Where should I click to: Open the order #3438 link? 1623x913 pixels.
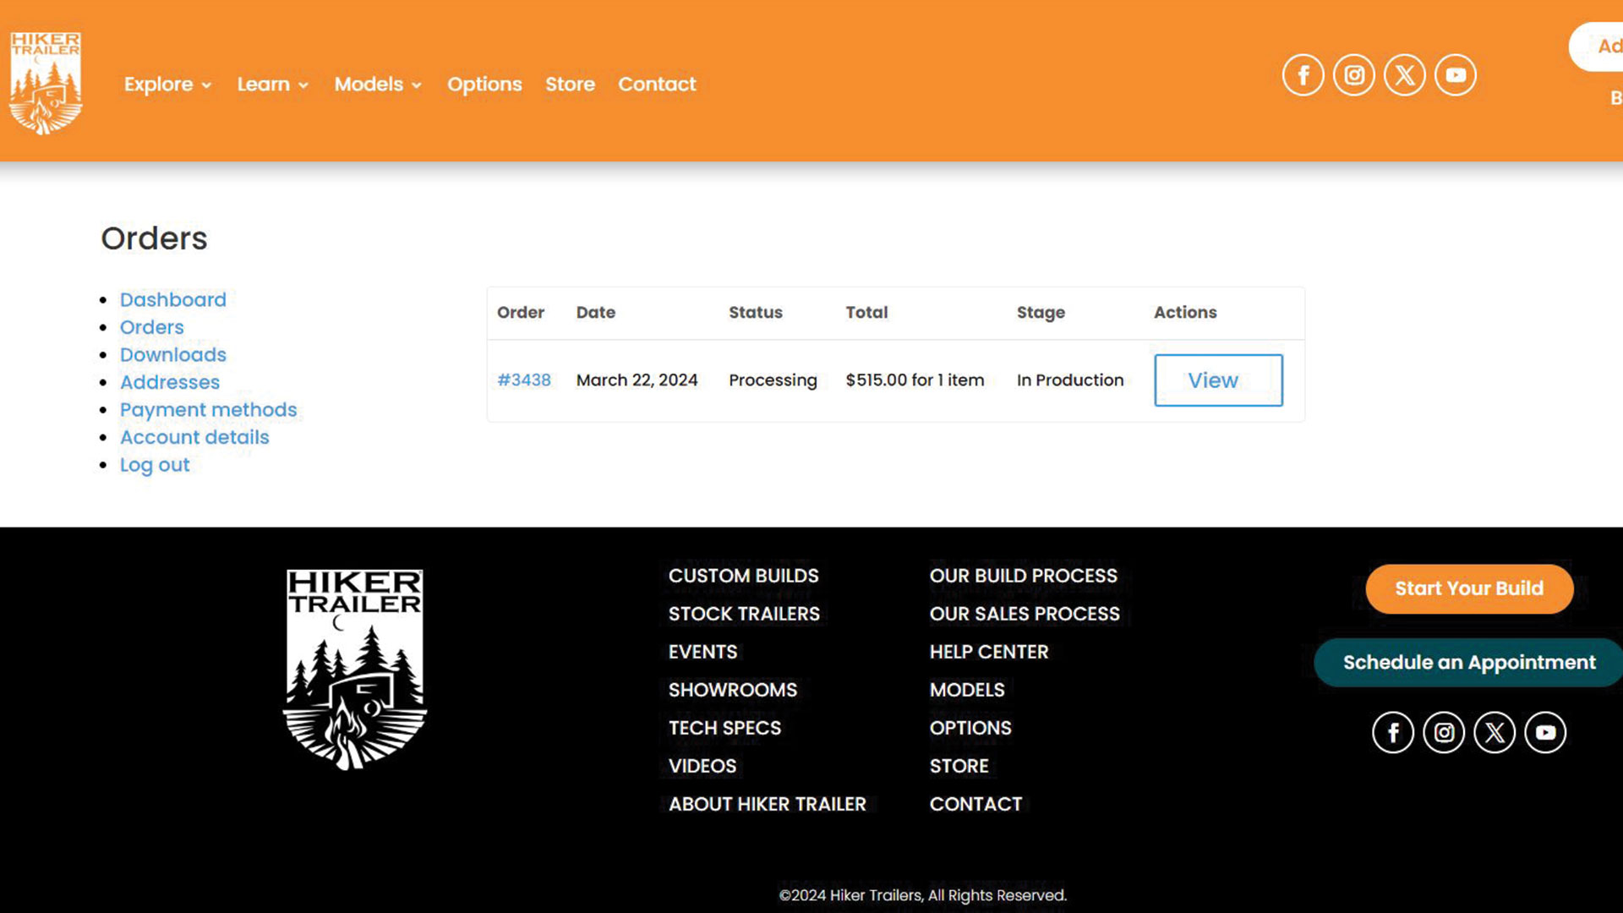pyautogui.click(x=523, y=380)
